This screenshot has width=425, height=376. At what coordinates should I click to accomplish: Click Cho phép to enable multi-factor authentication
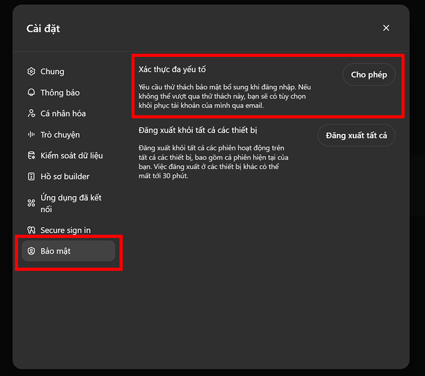[x=369, y=74]
